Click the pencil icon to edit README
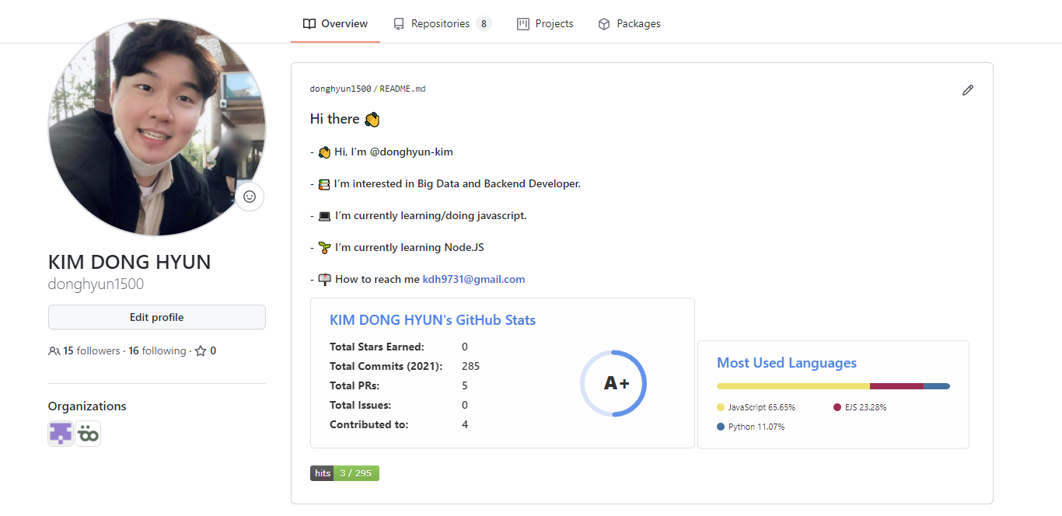Viewport: 1062px width, 516px height. (968, 90)
